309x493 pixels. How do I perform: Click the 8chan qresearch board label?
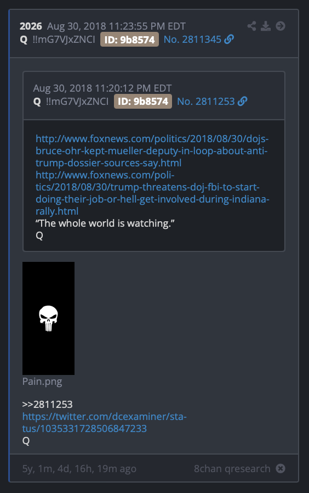point(232,468)
